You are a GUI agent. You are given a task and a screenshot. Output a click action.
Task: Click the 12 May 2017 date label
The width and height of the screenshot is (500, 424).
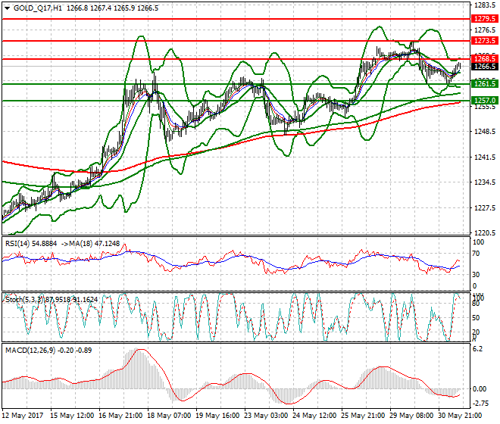click(22, 416)
